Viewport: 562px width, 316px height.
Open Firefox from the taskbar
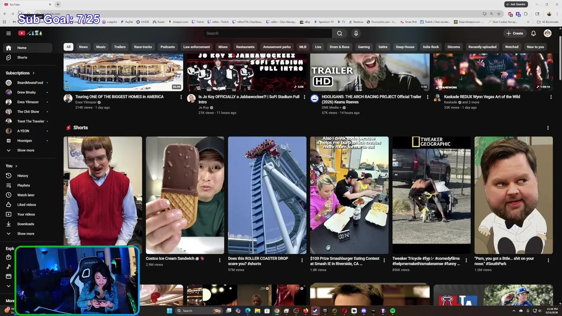click(x=306, y=311)
